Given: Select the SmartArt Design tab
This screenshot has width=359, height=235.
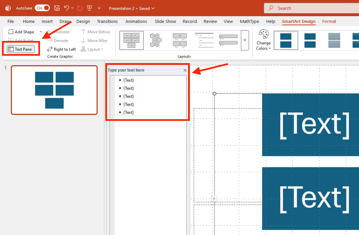Looking at the screenshot, I should (x=298, y=21).
